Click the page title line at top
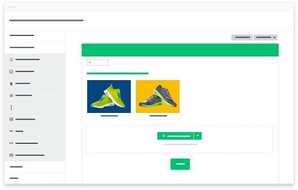The width and height of the screenshot is (298, 190). [x=47, y=21]
